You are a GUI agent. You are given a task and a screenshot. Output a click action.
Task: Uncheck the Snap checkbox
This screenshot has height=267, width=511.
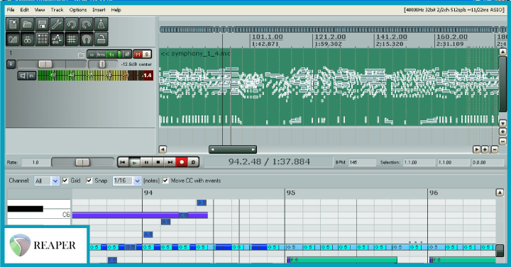pos(89,181)
